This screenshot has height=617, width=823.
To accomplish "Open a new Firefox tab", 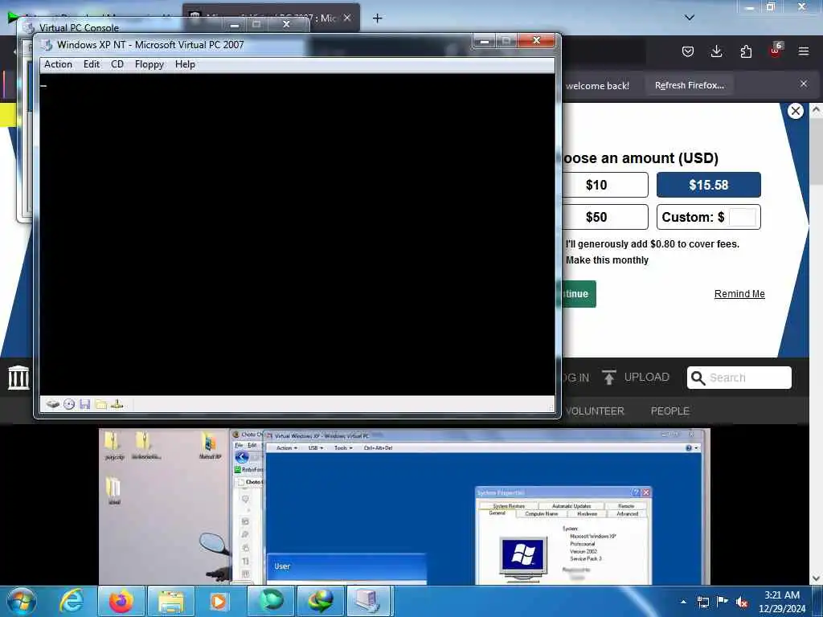I will (377, 18).
